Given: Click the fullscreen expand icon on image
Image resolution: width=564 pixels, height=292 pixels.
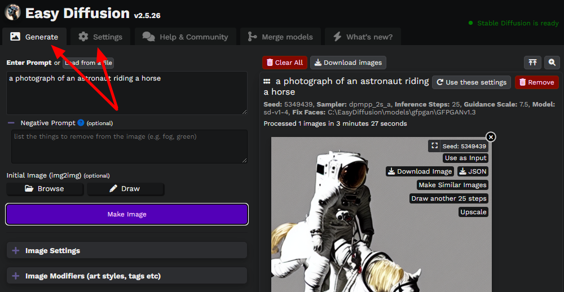Looking at the screenshot, I should 434,146.
